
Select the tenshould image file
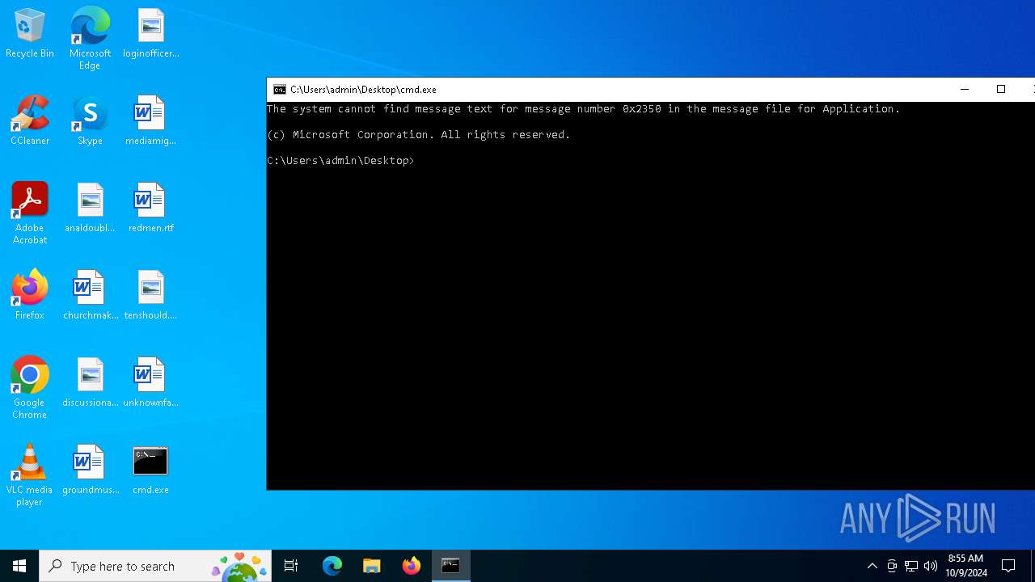click(x=151, y=296)
